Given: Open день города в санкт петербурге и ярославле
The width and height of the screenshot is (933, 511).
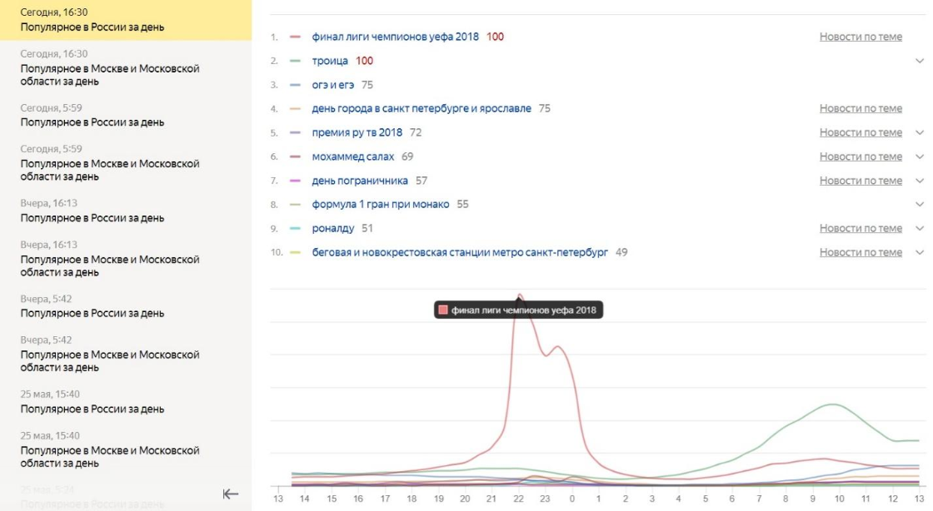Looking at the screenshot, I should pos(422,109).
